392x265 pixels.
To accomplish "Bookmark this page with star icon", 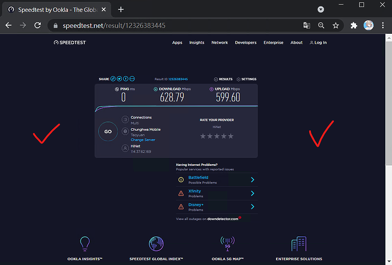I will (335, 25).
